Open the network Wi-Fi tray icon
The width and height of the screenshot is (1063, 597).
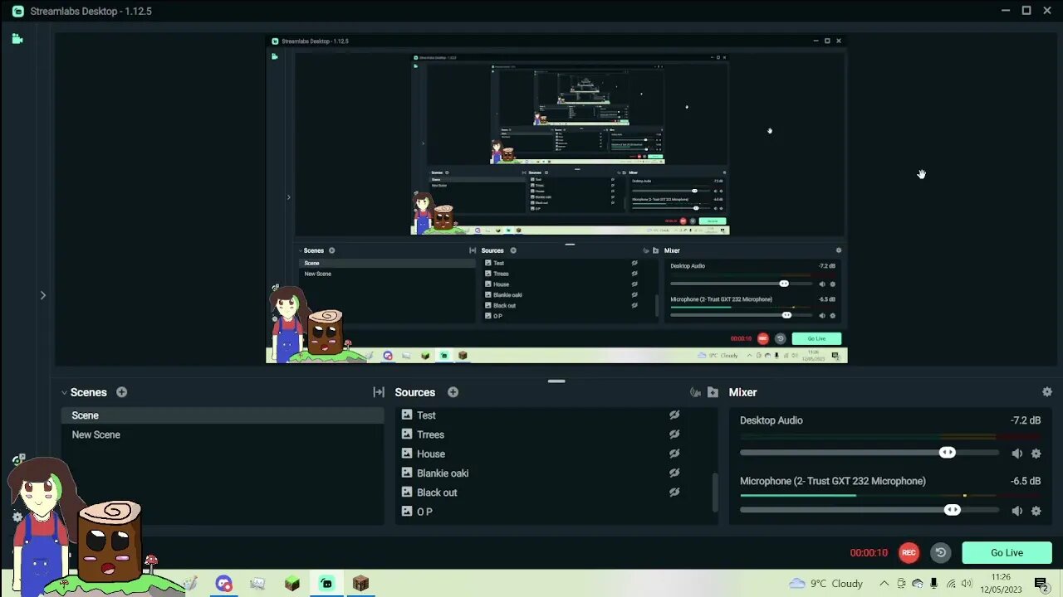tap(951, 584)
